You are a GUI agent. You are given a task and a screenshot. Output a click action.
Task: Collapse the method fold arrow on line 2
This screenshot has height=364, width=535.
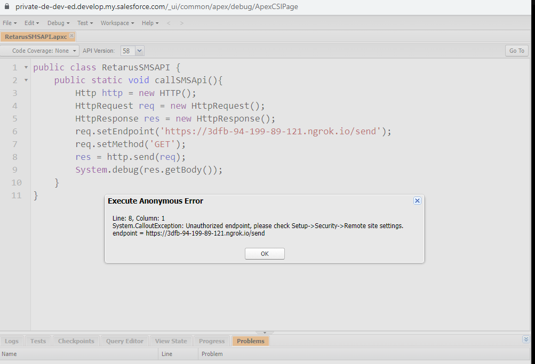pos(26,80)
